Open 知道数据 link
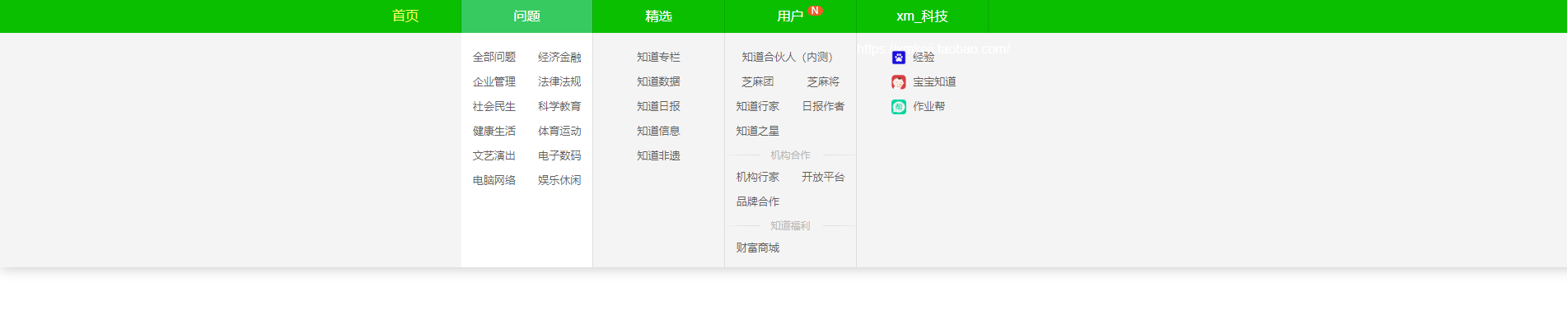Screen dimensions: 1567x324 pos(658,81)
